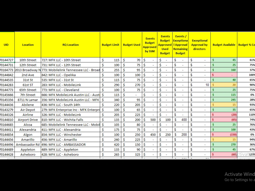
Task: Click the 773: Mobilelink Tennessee LLC - Broad cell
Action: click(x=70, y=70)
